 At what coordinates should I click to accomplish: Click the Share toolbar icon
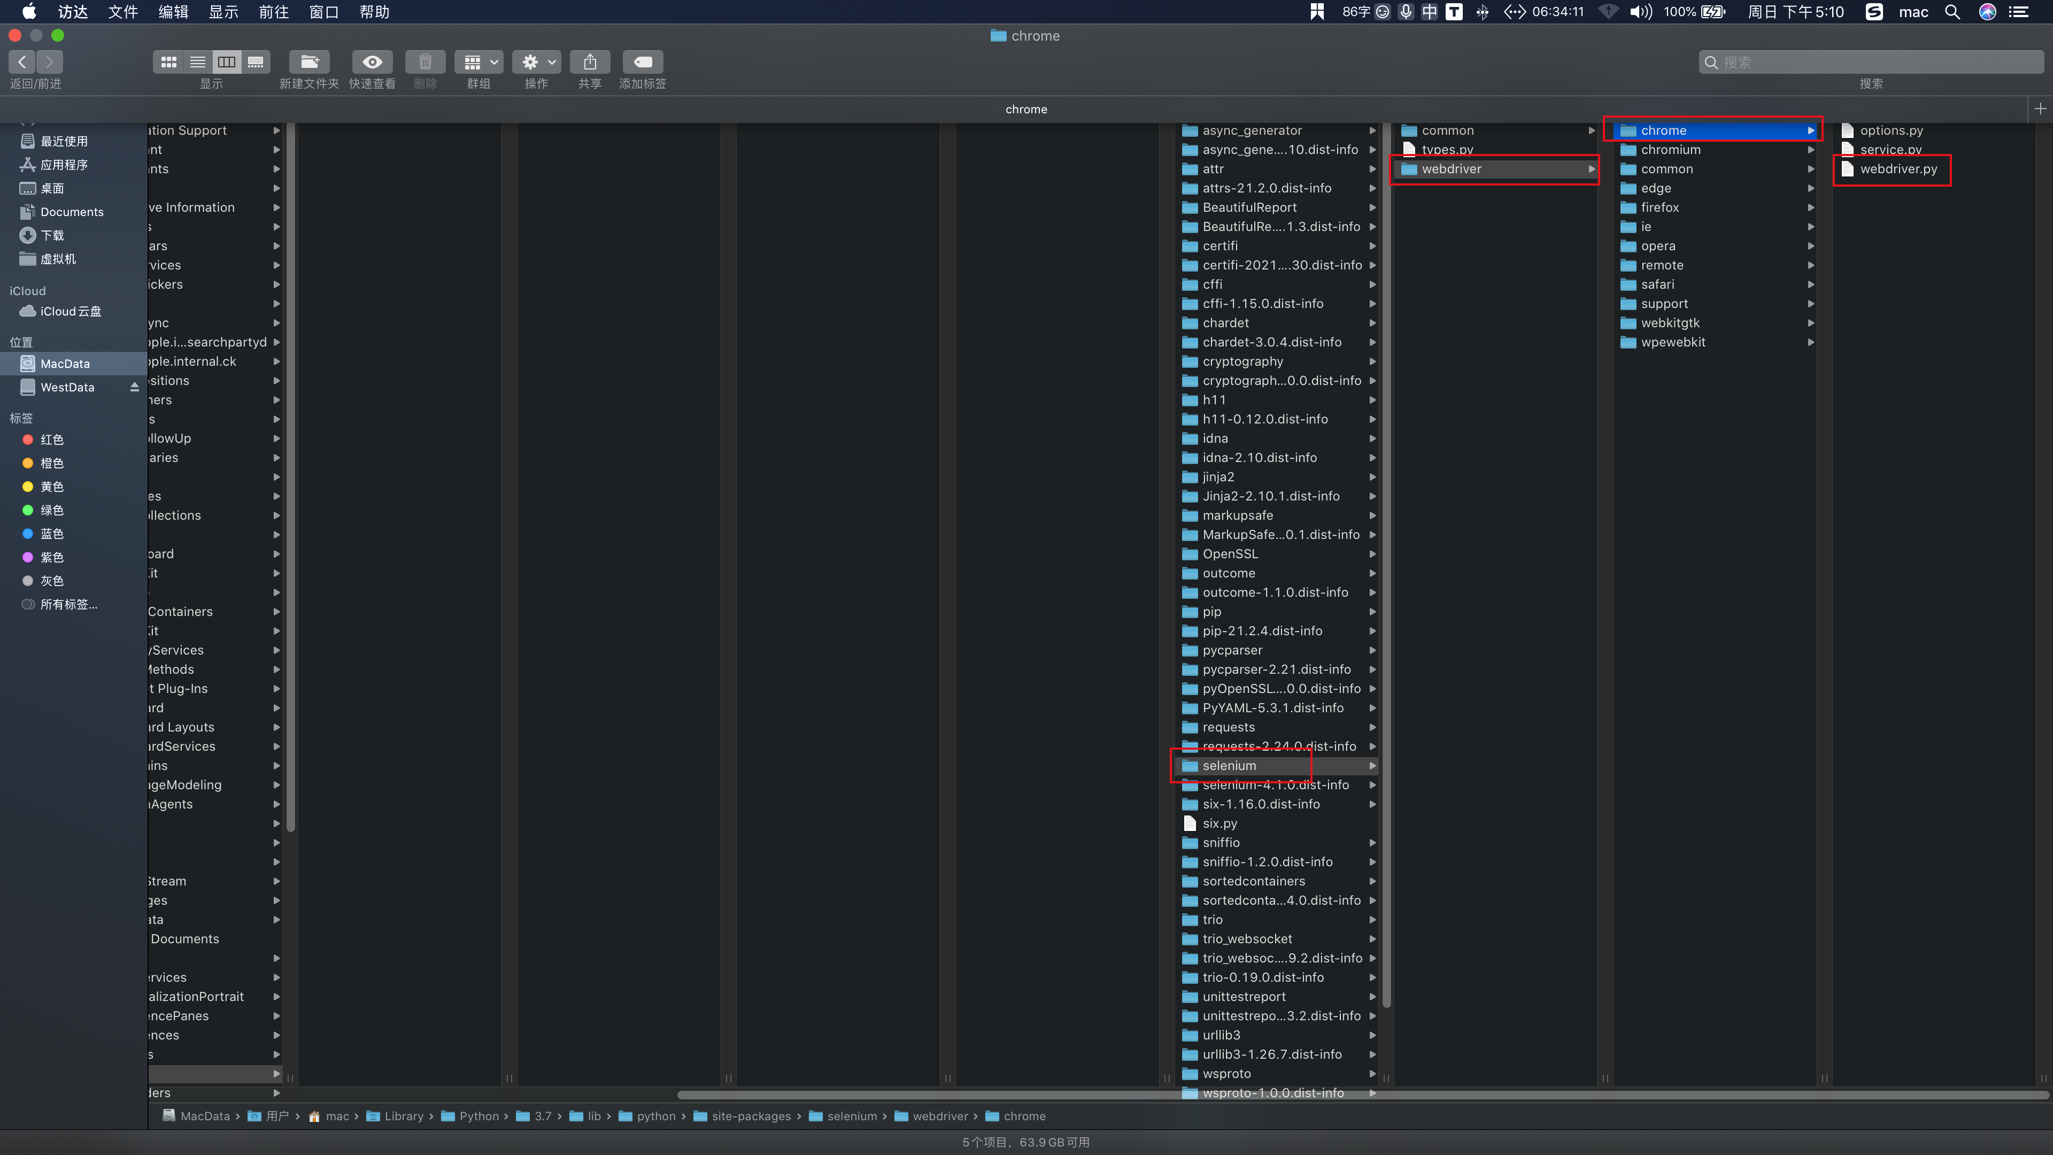(x=590, y=62)
